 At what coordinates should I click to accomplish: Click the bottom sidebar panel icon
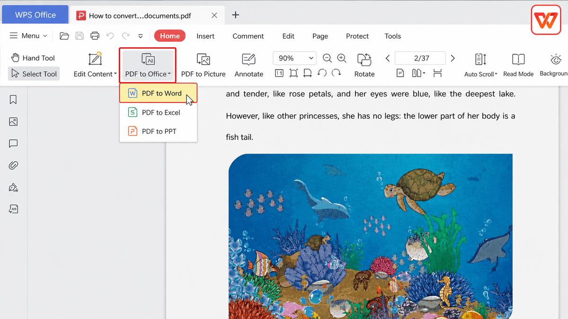point(13,209)
